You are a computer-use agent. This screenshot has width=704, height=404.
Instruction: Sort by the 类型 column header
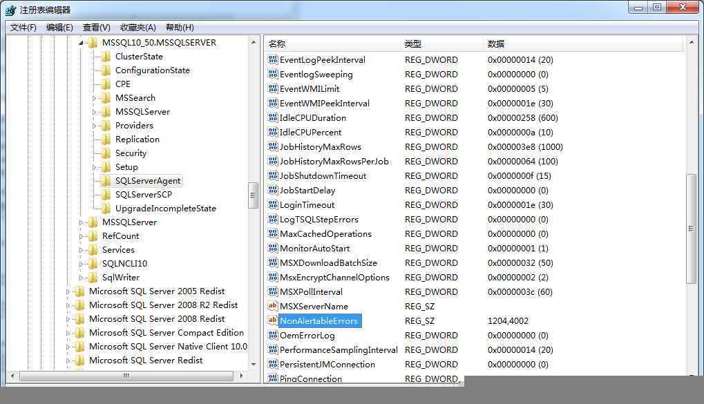[442, 44]
